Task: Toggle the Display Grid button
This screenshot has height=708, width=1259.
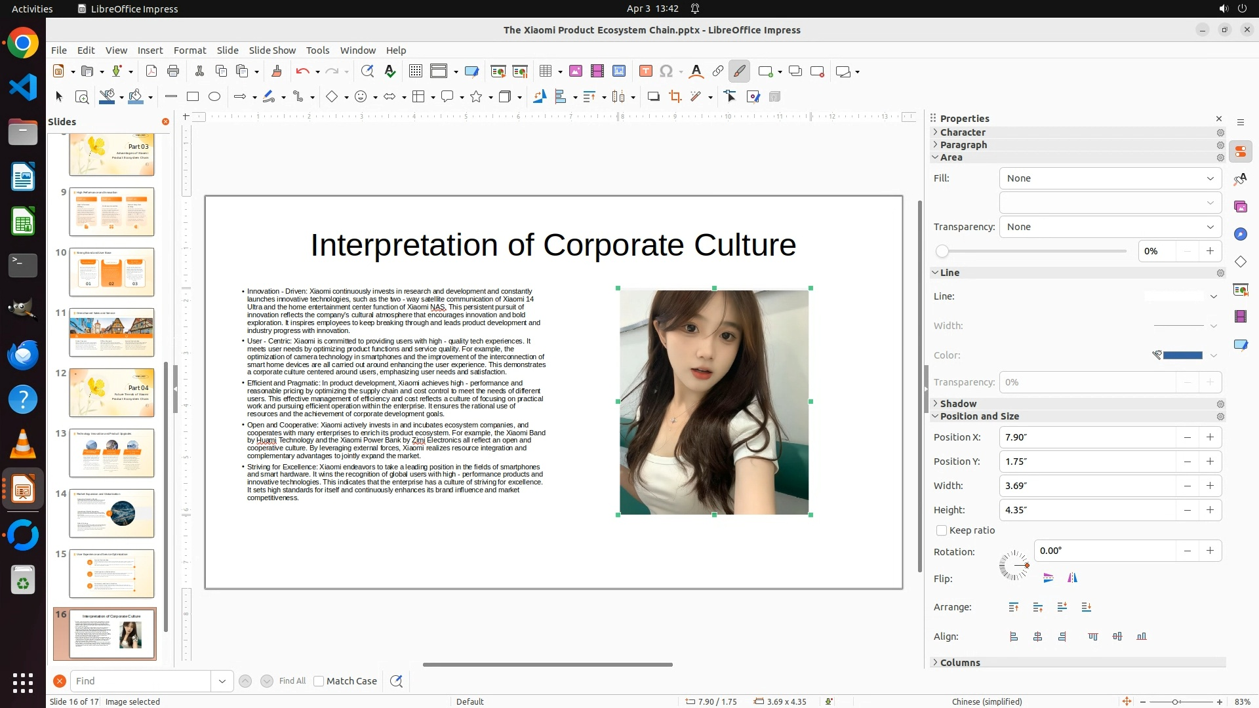Action: pos(415,71)
